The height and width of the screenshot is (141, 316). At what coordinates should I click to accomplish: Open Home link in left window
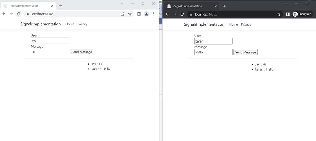(x=70, y=24)
